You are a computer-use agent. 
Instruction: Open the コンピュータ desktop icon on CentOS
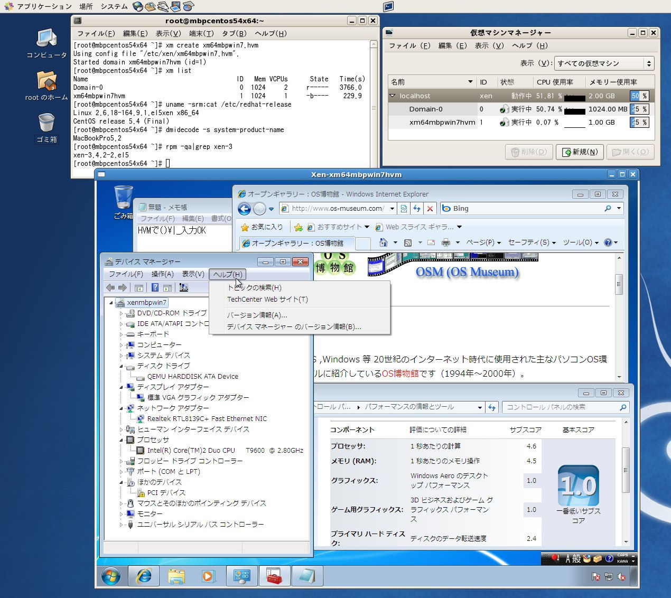[x=46, y=43]
